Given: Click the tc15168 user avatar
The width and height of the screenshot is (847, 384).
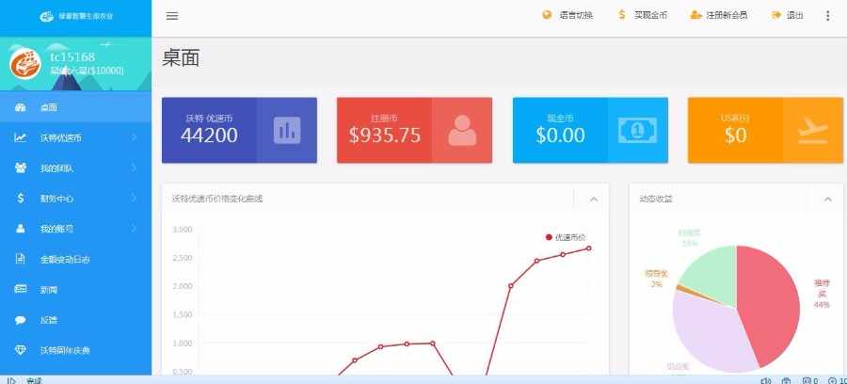Looking at the screenshot, I should pos(25,63).
